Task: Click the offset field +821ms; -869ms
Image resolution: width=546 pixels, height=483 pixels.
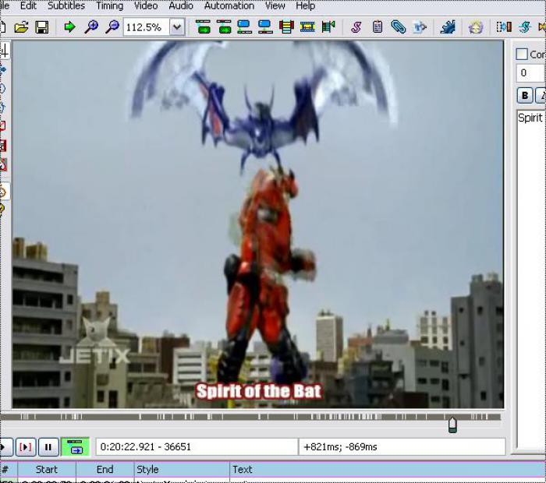Action: (x=402, y=447)
